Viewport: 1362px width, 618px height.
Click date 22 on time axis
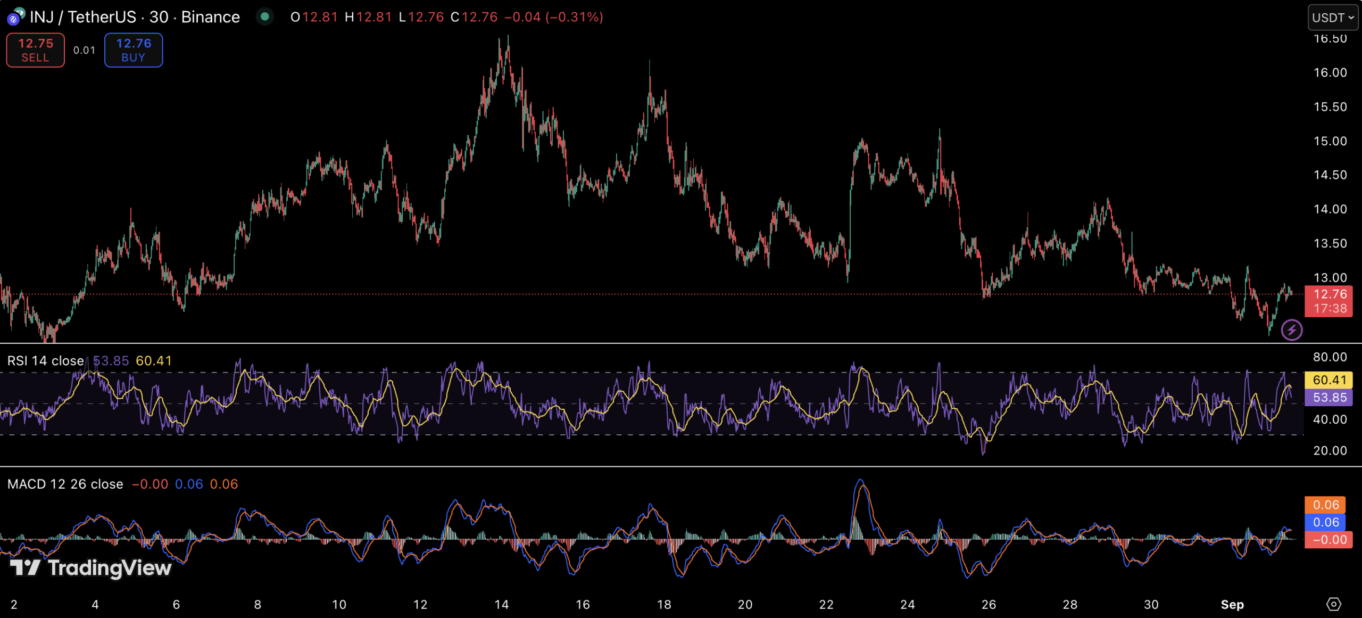click(x=826, y=605)
